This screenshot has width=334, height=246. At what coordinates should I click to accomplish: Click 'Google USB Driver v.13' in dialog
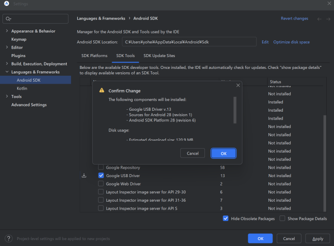tap(150, 109)
